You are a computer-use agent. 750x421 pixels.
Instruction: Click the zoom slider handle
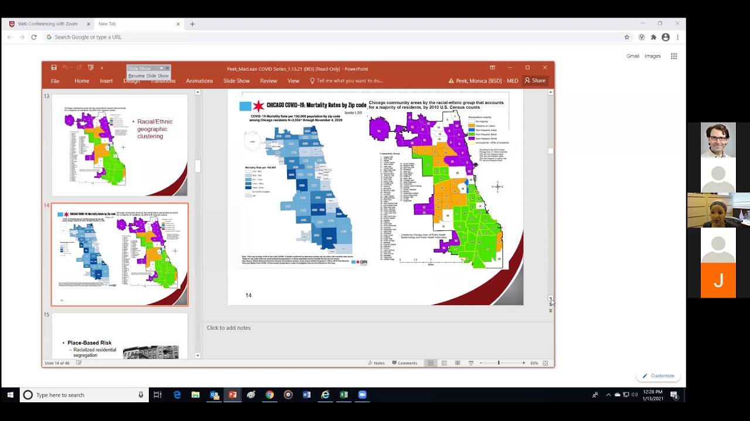coord(499,363)
